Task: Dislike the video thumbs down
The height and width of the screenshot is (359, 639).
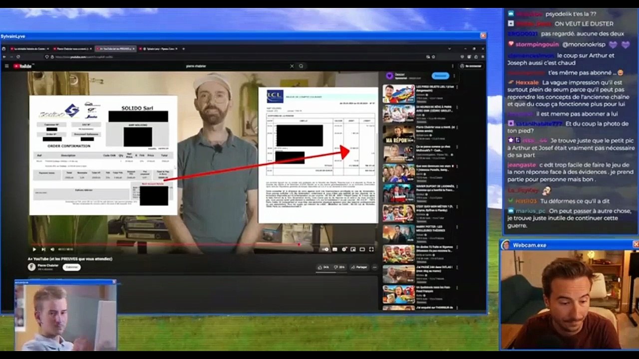Action: (339, 267)
